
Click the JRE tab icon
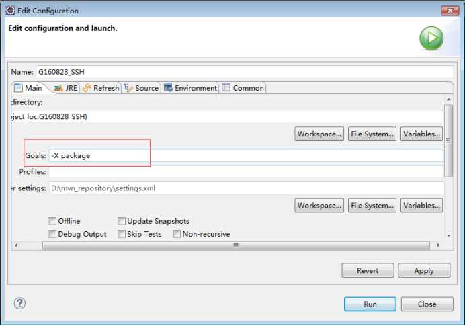pyautogui.click(x=58, y=88)
